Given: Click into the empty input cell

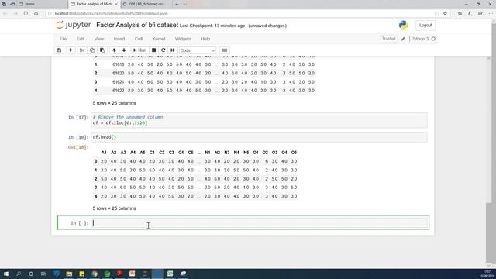Looking at the screenshot, I should tap(260, 223).
